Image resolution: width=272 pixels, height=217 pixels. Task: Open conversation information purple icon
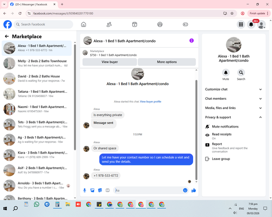191,41
